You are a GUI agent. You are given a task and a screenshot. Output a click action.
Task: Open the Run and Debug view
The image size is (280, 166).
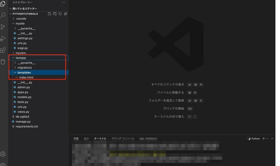[3, 38]
